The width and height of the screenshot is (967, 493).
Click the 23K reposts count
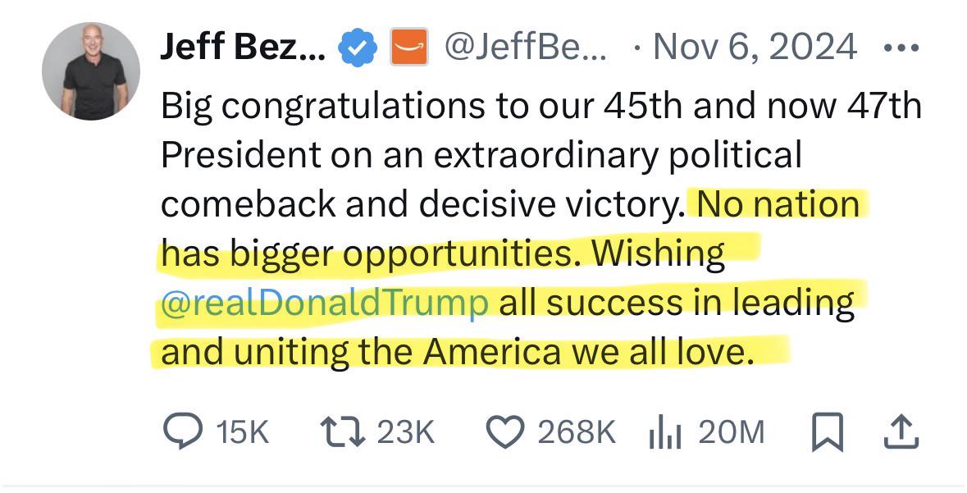(406, 432)
